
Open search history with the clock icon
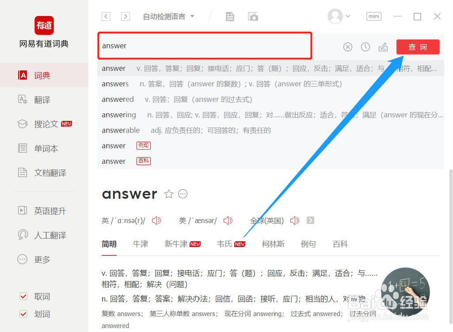tap(365, 46)
